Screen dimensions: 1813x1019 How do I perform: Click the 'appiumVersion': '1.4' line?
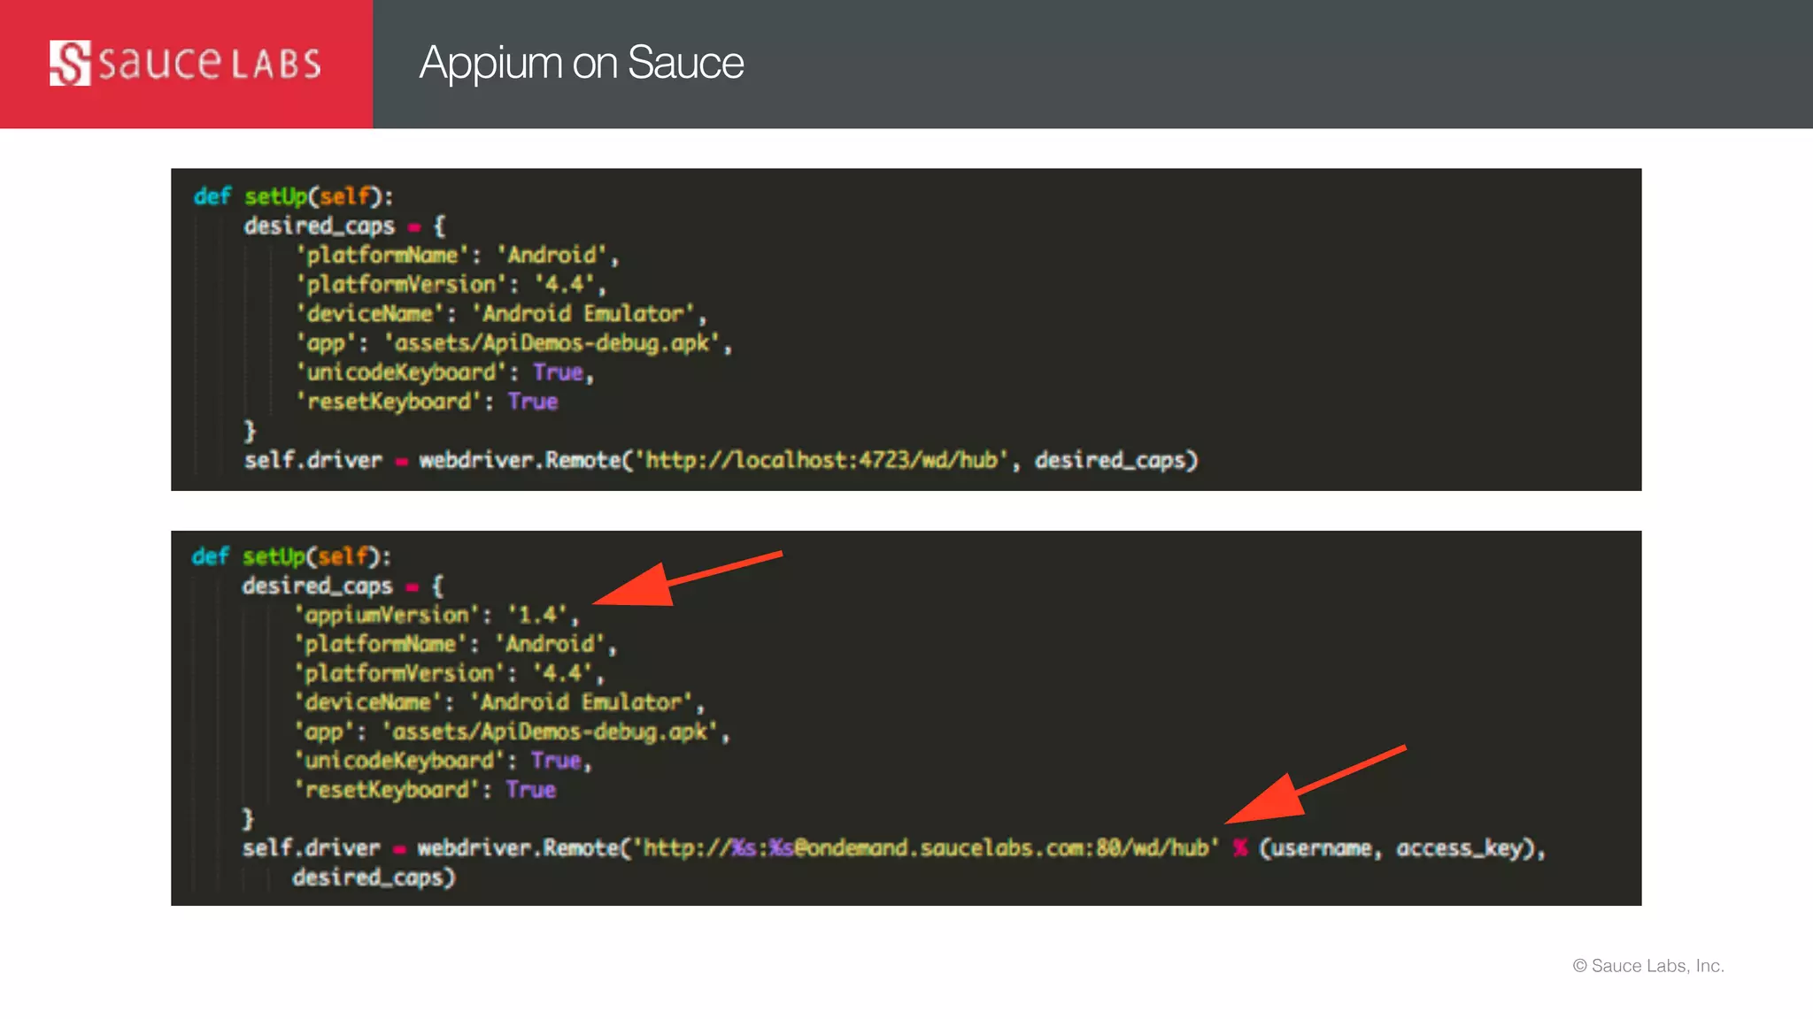click(437, 615)
